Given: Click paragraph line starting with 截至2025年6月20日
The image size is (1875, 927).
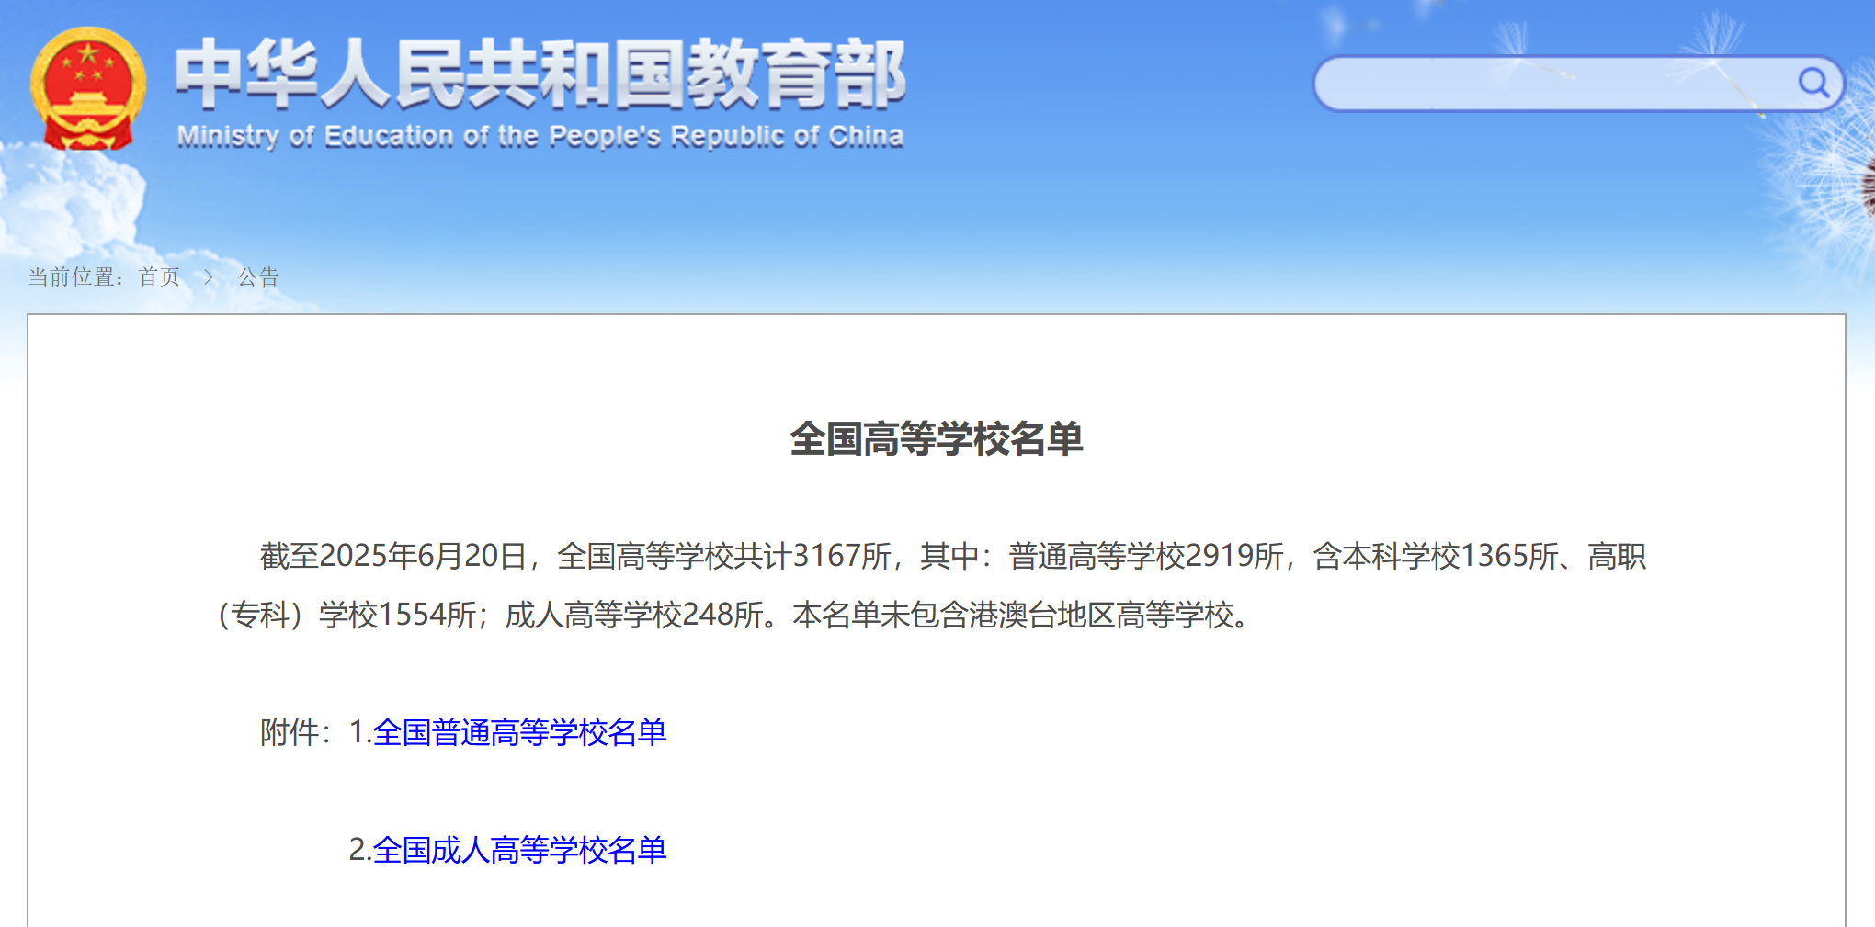Looking at the screenshot, I should point(952,556).
